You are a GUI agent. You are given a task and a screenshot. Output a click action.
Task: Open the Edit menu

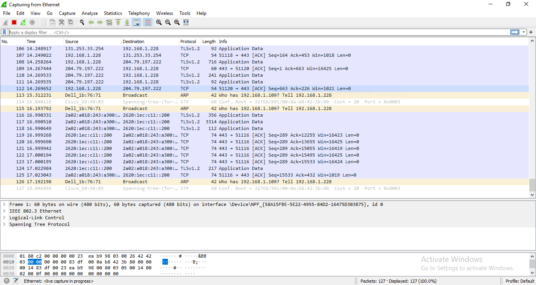(x=20, y=13)
